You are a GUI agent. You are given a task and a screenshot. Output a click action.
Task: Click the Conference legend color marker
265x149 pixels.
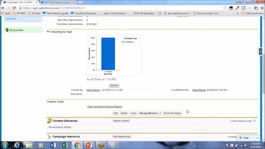tap(123, 42)
